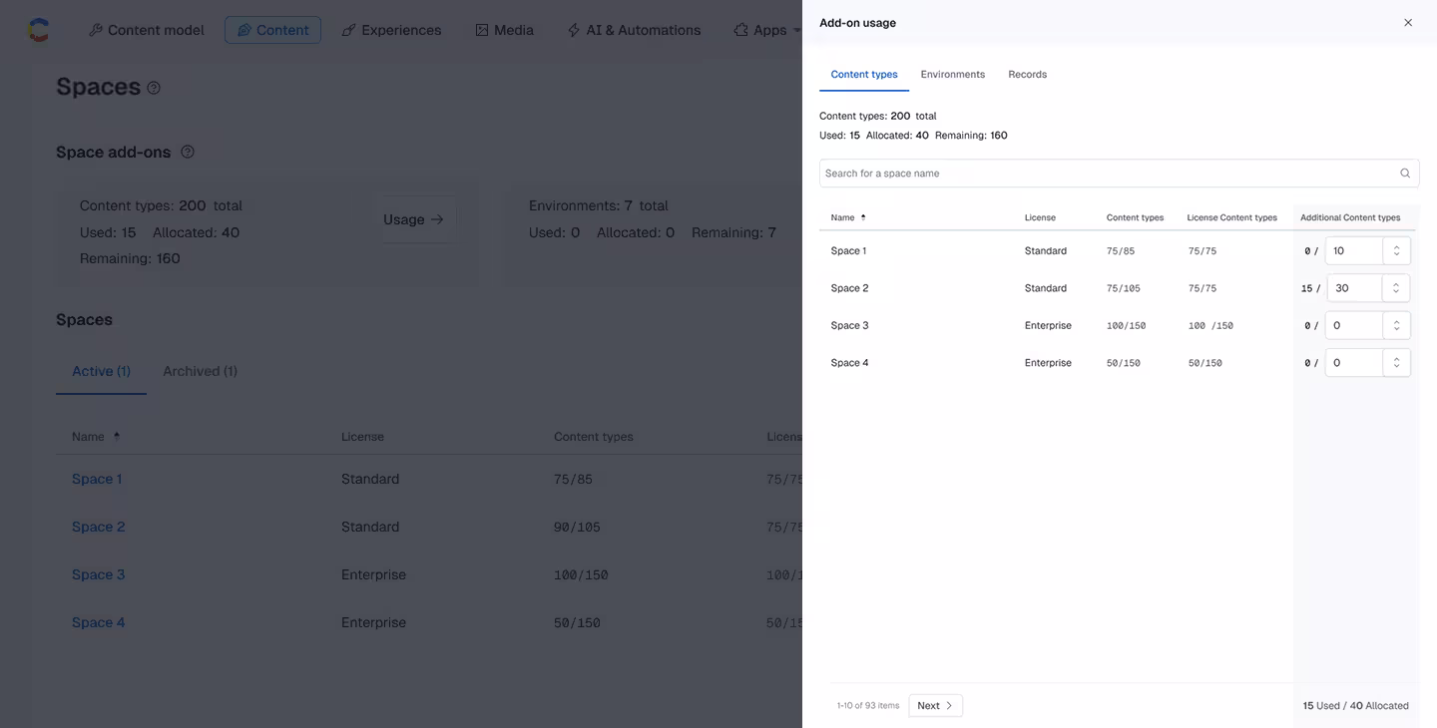Click Additional Content types column header
1437x728 pixels.
(1350, 217)
